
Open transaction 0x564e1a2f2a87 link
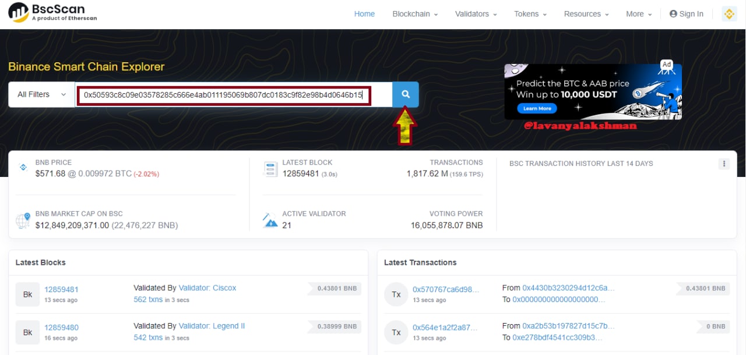[446, 327]
